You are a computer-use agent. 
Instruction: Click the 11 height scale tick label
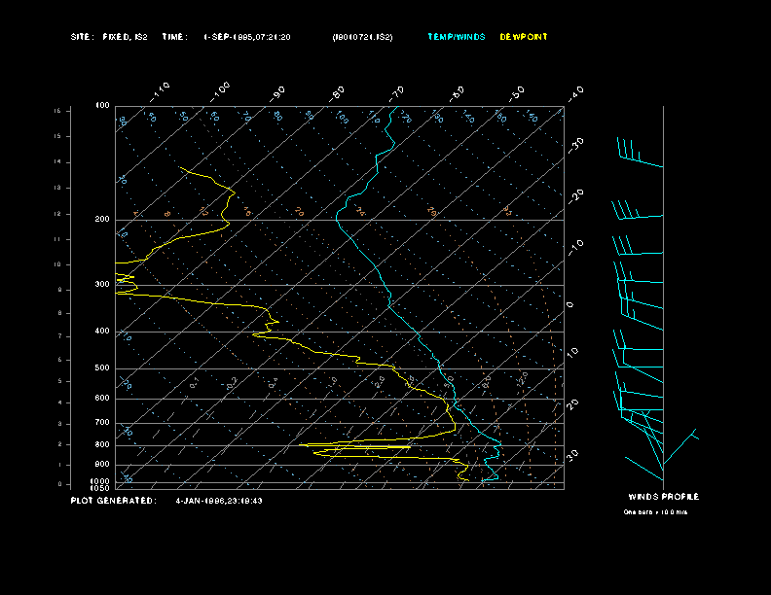[57, 239]
